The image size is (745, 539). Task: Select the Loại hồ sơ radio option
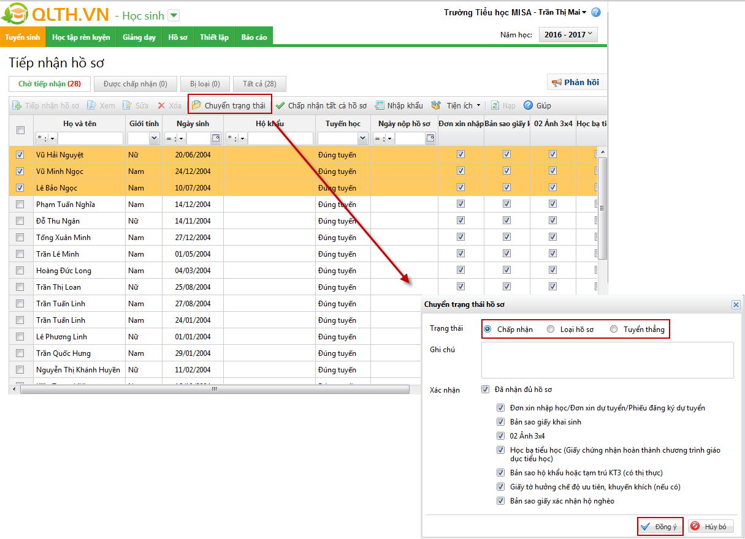coord(551,330)
